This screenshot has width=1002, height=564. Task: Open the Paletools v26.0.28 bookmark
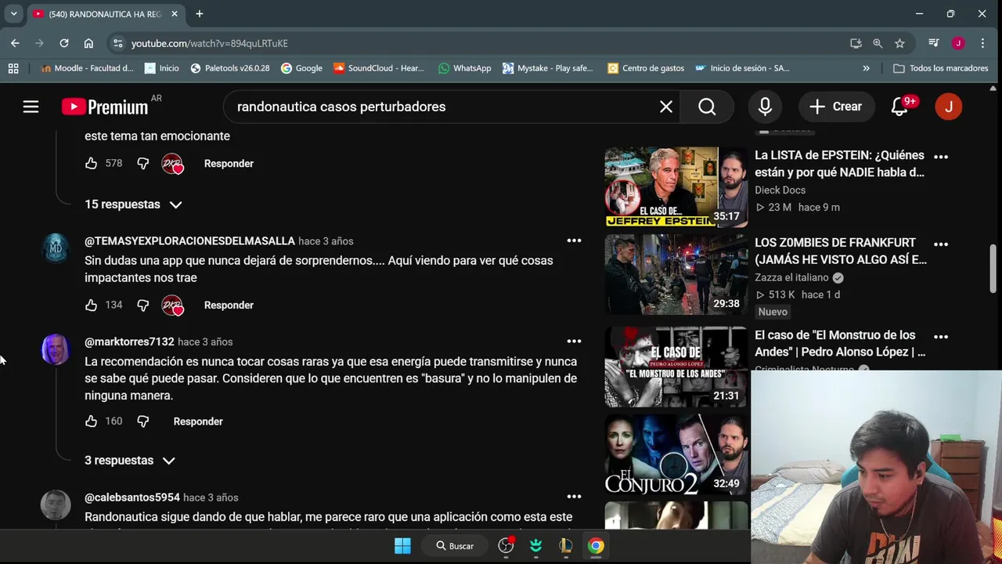(x=229, y=68)
